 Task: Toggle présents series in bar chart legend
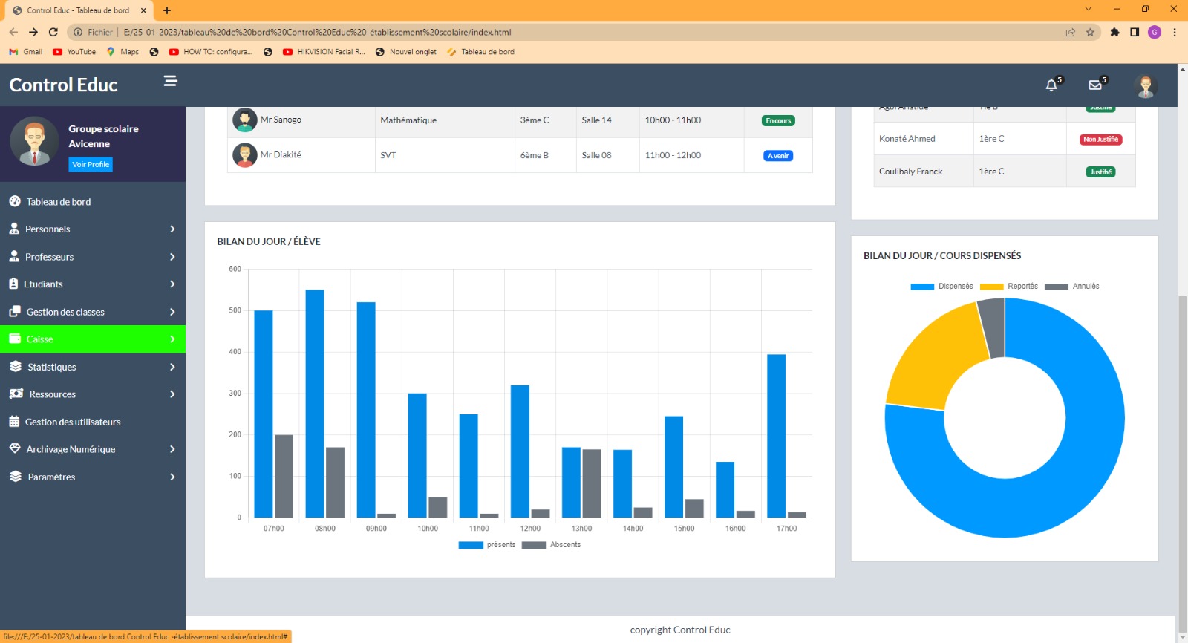coord(487,545)
